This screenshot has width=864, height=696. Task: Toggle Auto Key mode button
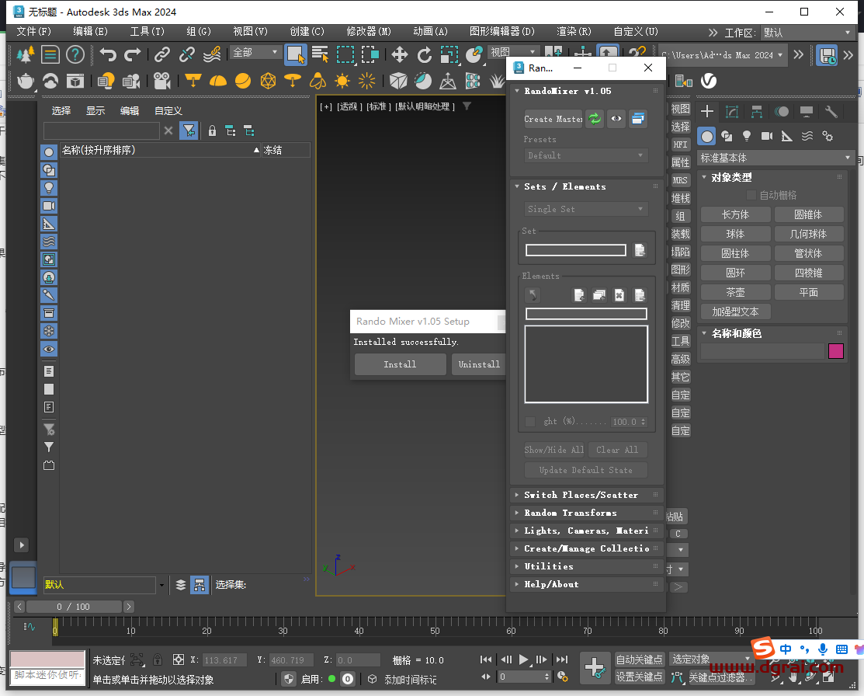coord(639,659)
